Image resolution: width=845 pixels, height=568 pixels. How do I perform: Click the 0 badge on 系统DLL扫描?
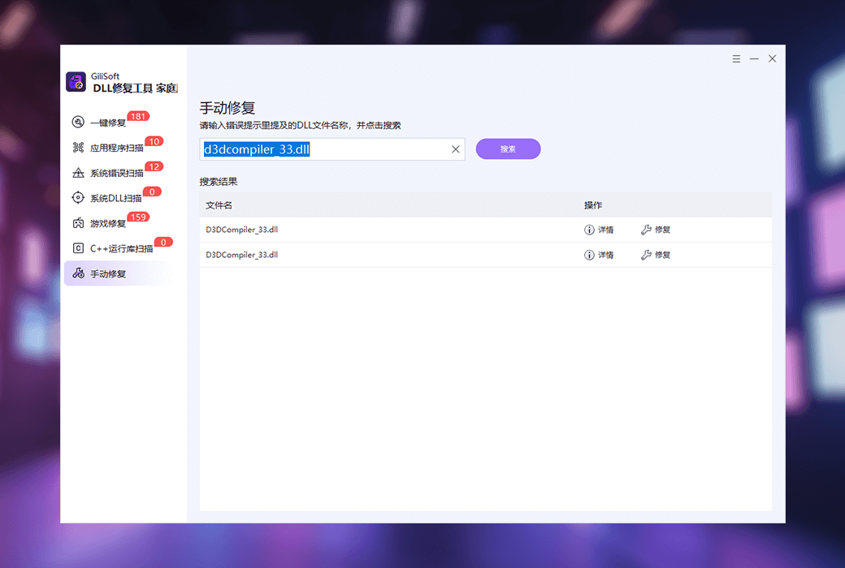153,192
